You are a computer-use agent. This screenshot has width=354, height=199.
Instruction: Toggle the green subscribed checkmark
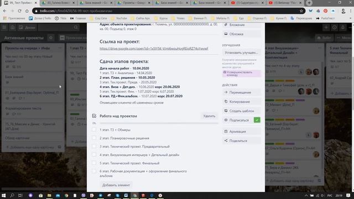tap(257, 120)
